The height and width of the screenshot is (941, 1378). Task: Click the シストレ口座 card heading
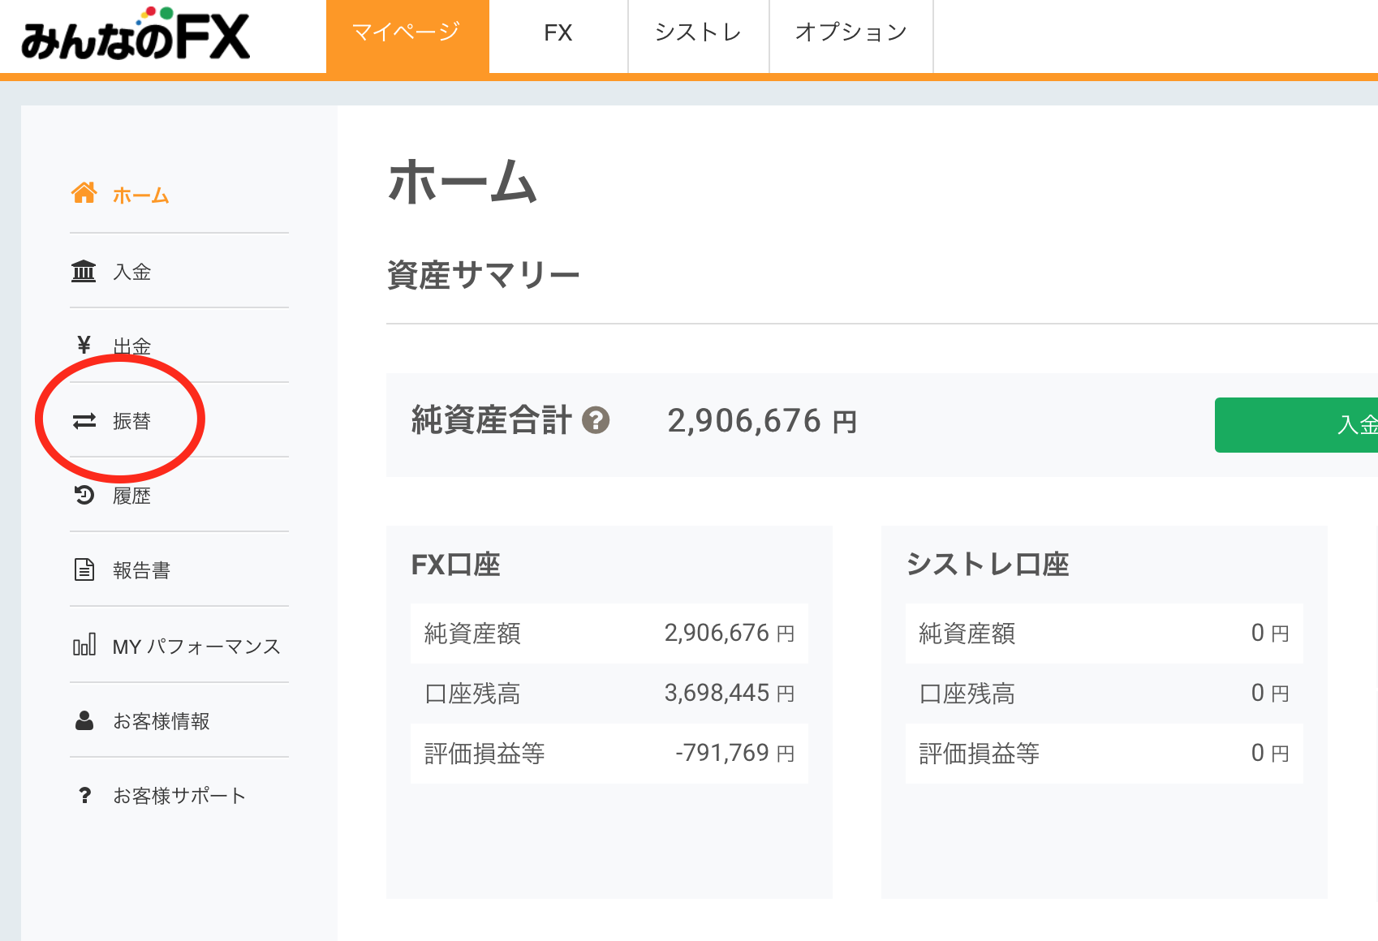pos(988,565)
